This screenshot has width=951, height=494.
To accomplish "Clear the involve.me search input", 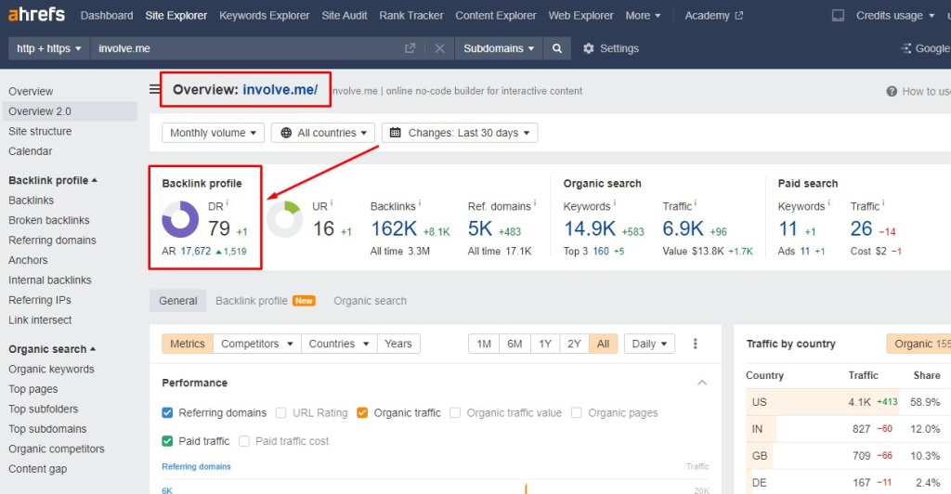I will 439,48.
